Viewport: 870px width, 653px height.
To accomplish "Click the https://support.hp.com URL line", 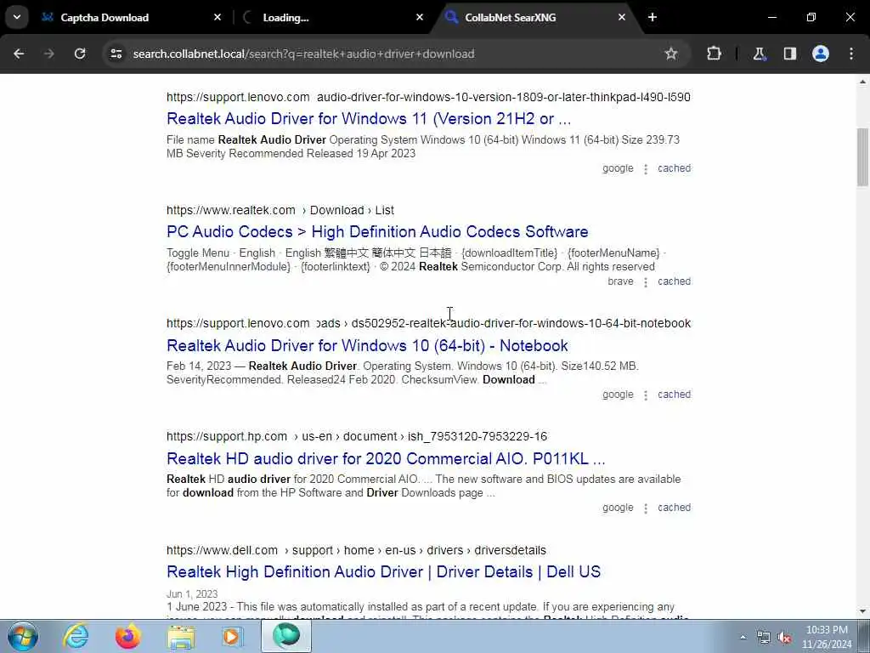I will pos(357,436).
